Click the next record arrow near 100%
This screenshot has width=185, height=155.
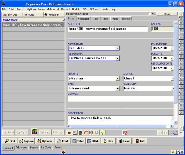click(x=166, y=133)
